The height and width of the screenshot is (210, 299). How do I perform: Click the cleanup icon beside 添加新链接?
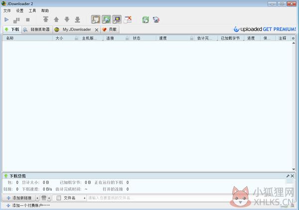tap(44, 198)
